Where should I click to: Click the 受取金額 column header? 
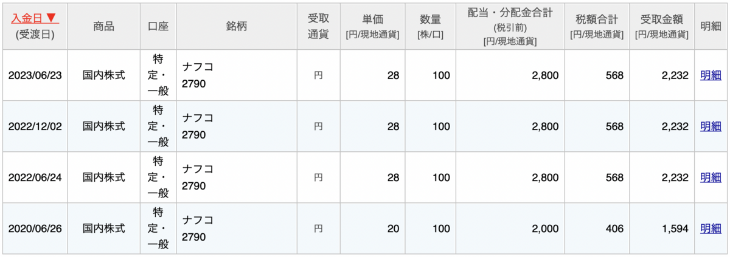coord(661,26)
